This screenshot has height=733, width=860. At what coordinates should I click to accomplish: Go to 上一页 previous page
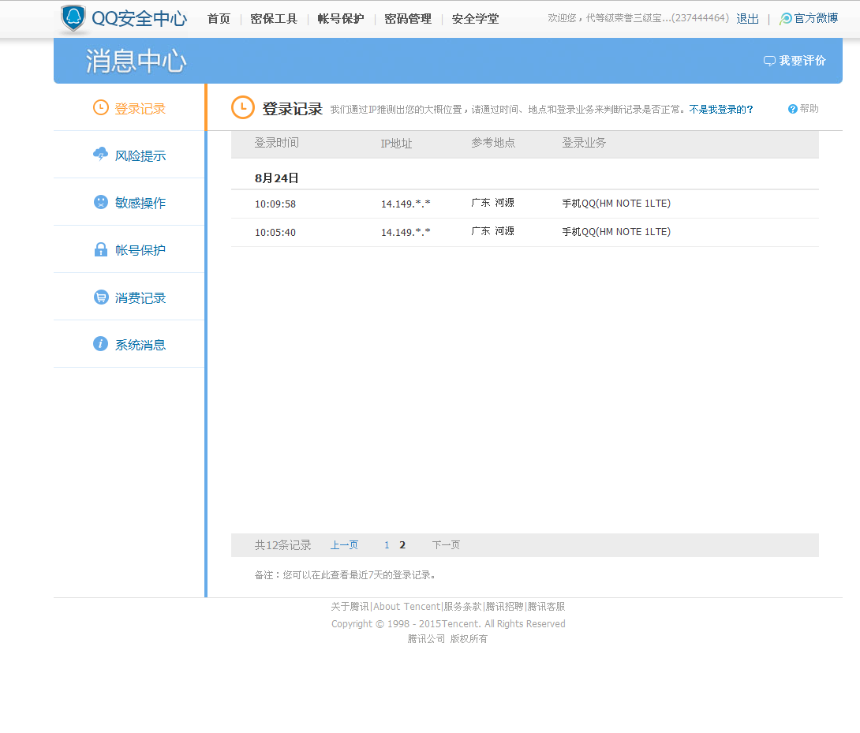point(344,544)
